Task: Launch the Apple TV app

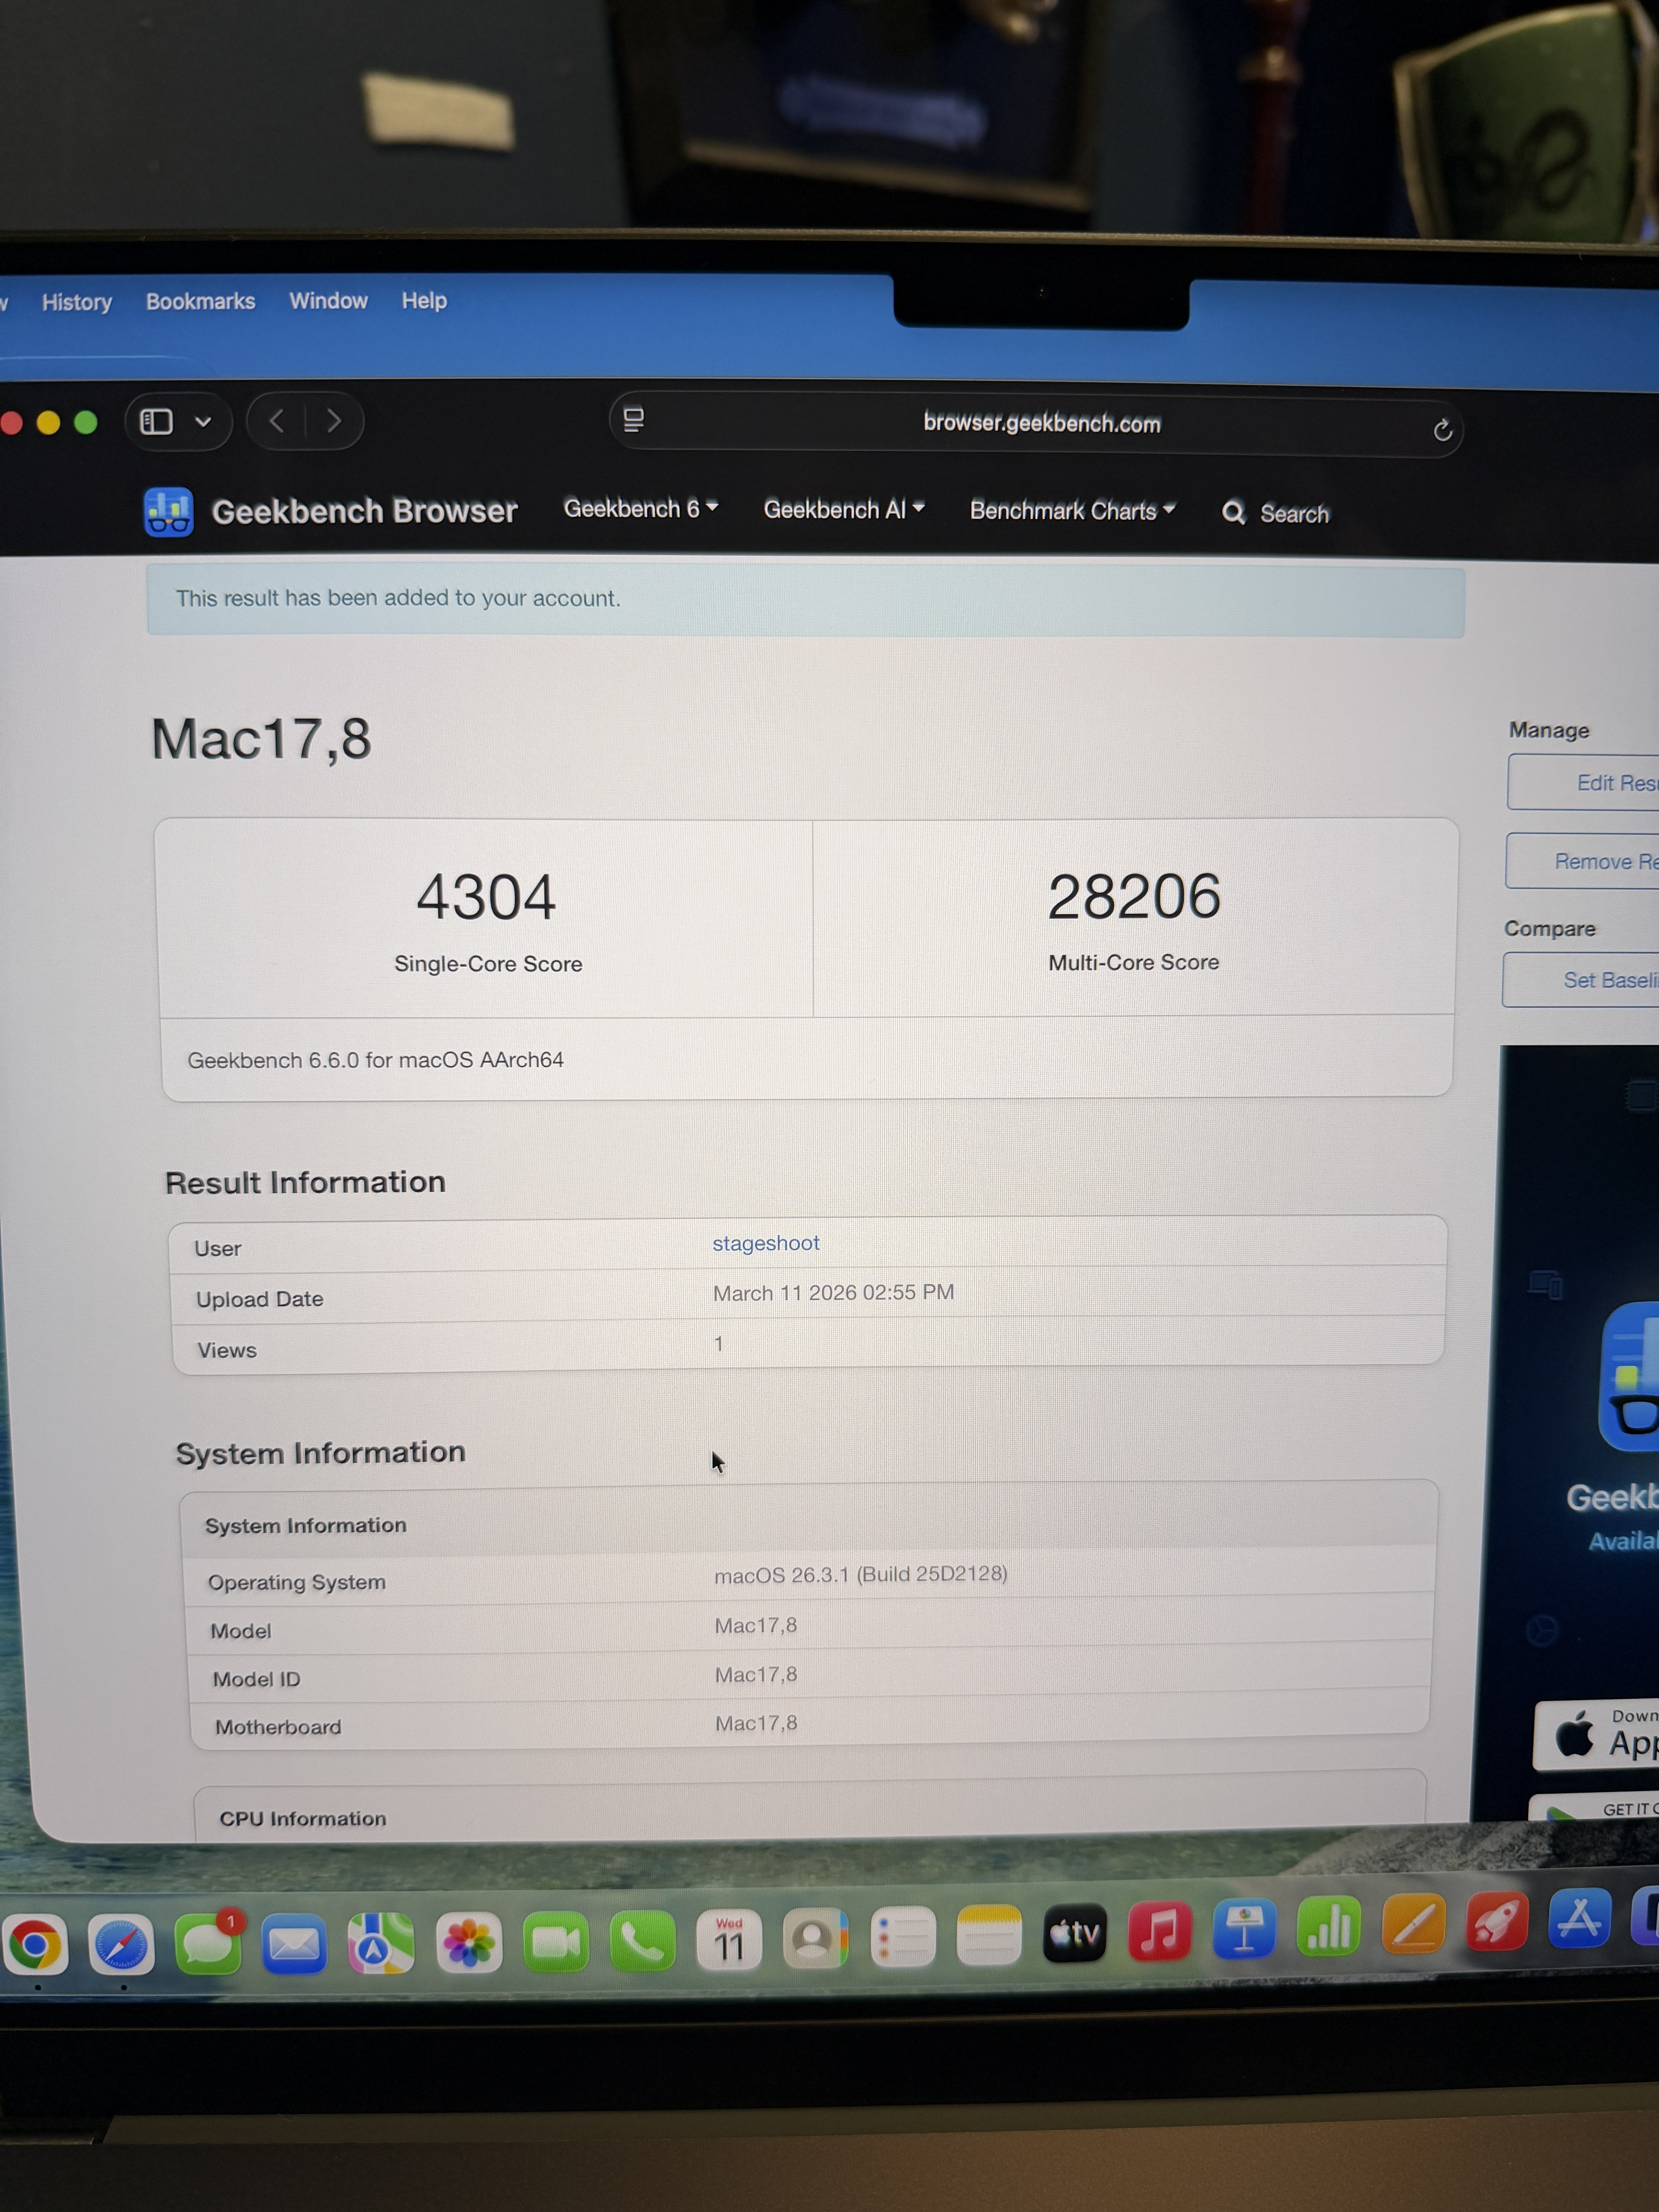Action: [1075, 1932]
